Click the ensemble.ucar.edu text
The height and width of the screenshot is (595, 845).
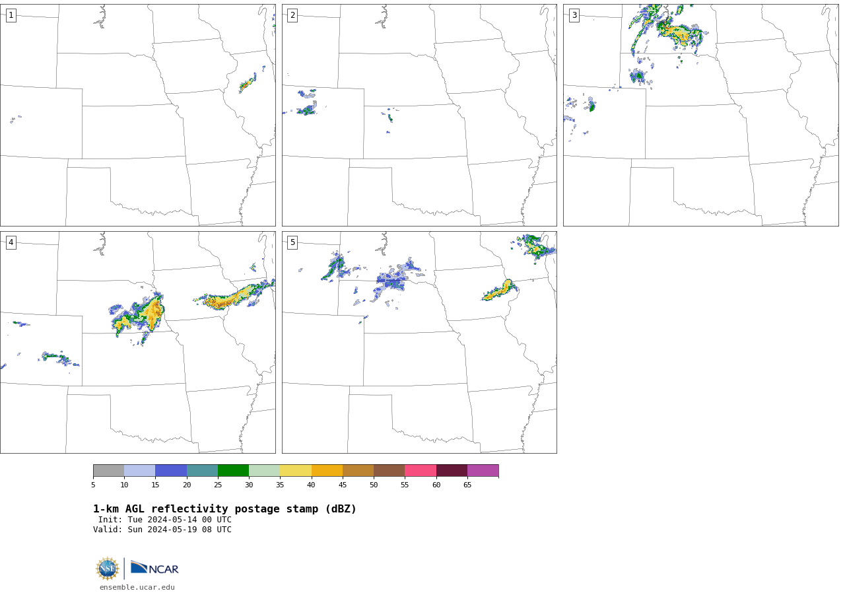tap(137, 587)
